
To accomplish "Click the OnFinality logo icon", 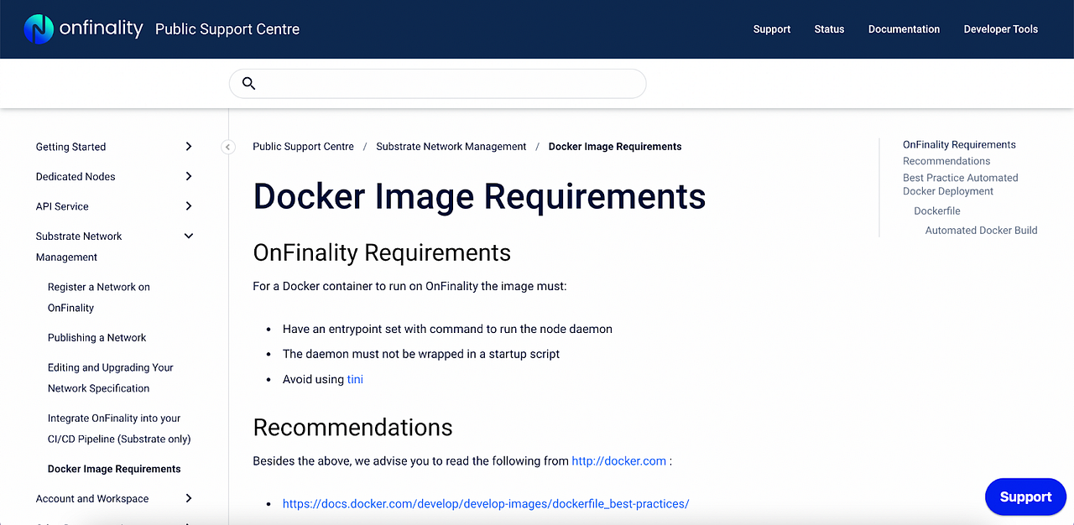I will tap(39, 29).
